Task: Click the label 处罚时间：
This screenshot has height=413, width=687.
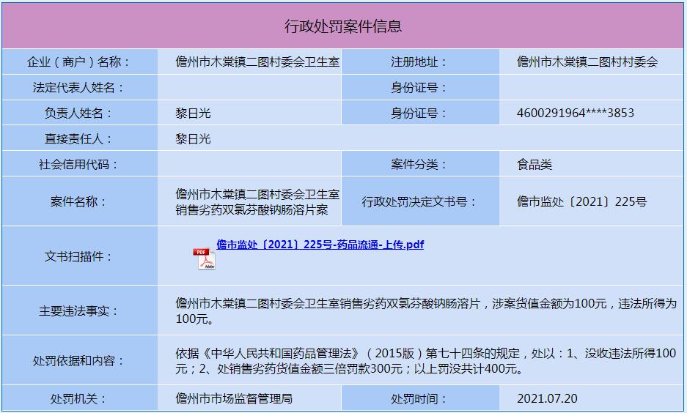Action: point(419,399)
